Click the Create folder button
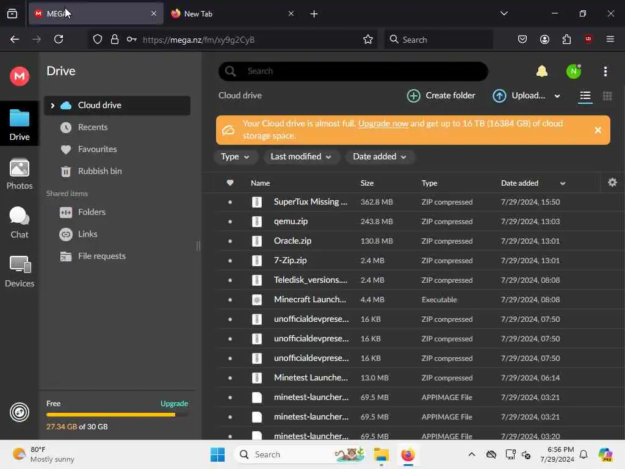 point(441,96)
